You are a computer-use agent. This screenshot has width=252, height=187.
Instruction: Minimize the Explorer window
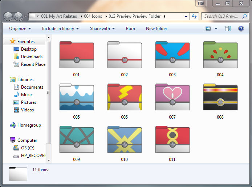click(x=218, y=3)
